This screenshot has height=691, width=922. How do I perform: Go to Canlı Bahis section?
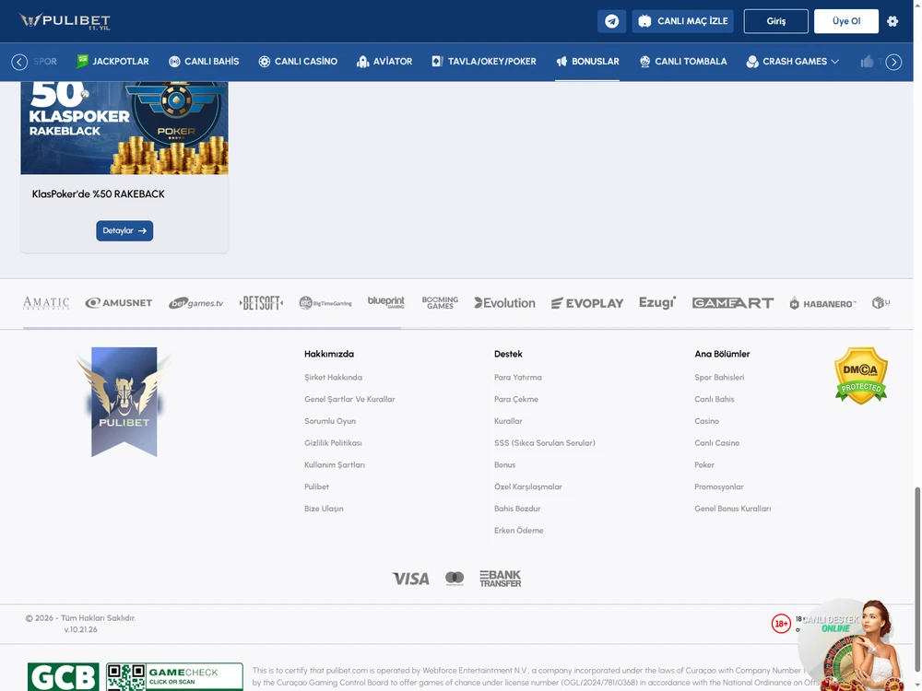pyautogui.click(x=204, y=62)
